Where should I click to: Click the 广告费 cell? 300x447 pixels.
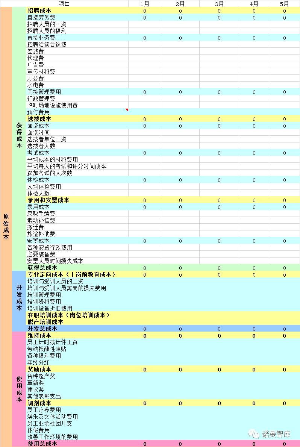point(77,65)
